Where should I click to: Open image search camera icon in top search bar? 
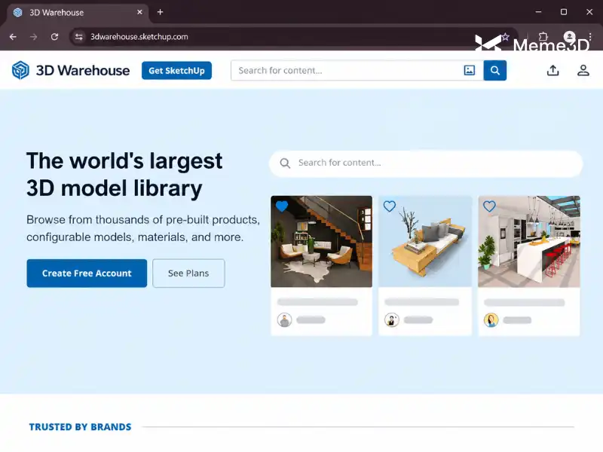469,70
